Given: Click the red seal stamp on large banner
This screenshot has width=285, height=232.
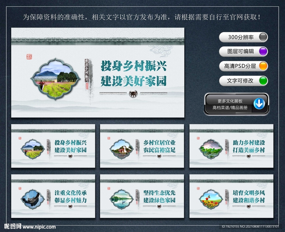Looking at the screenshot, I should tap(29, 57).
